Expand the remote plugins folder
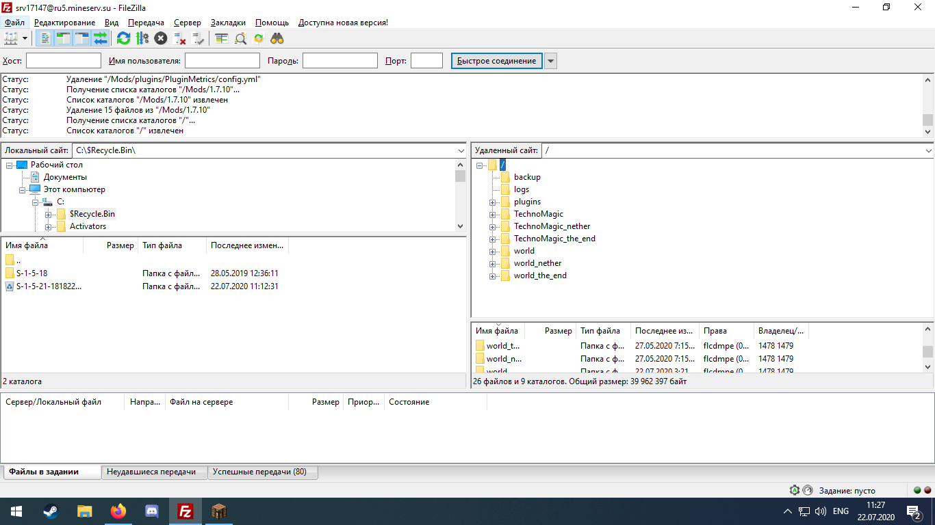 (x=493, y=202)
